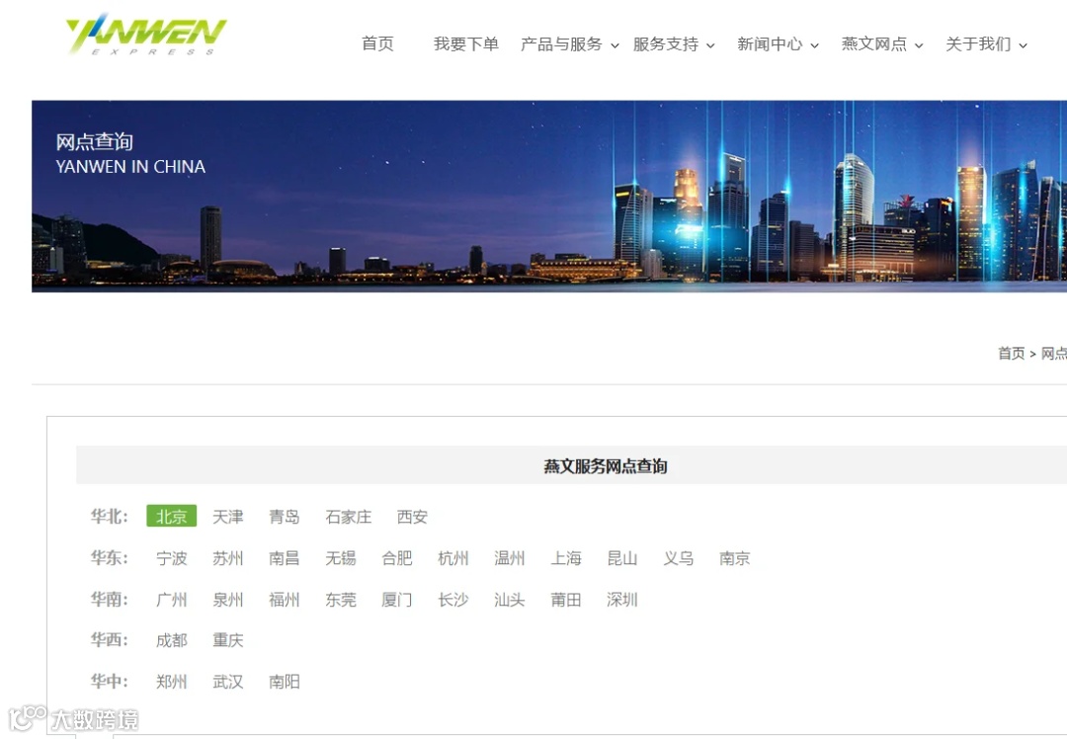The height and width of the screenshot is (739, 1067).
Task: Click the 华北: region label
Action: [x=110, y=517]
